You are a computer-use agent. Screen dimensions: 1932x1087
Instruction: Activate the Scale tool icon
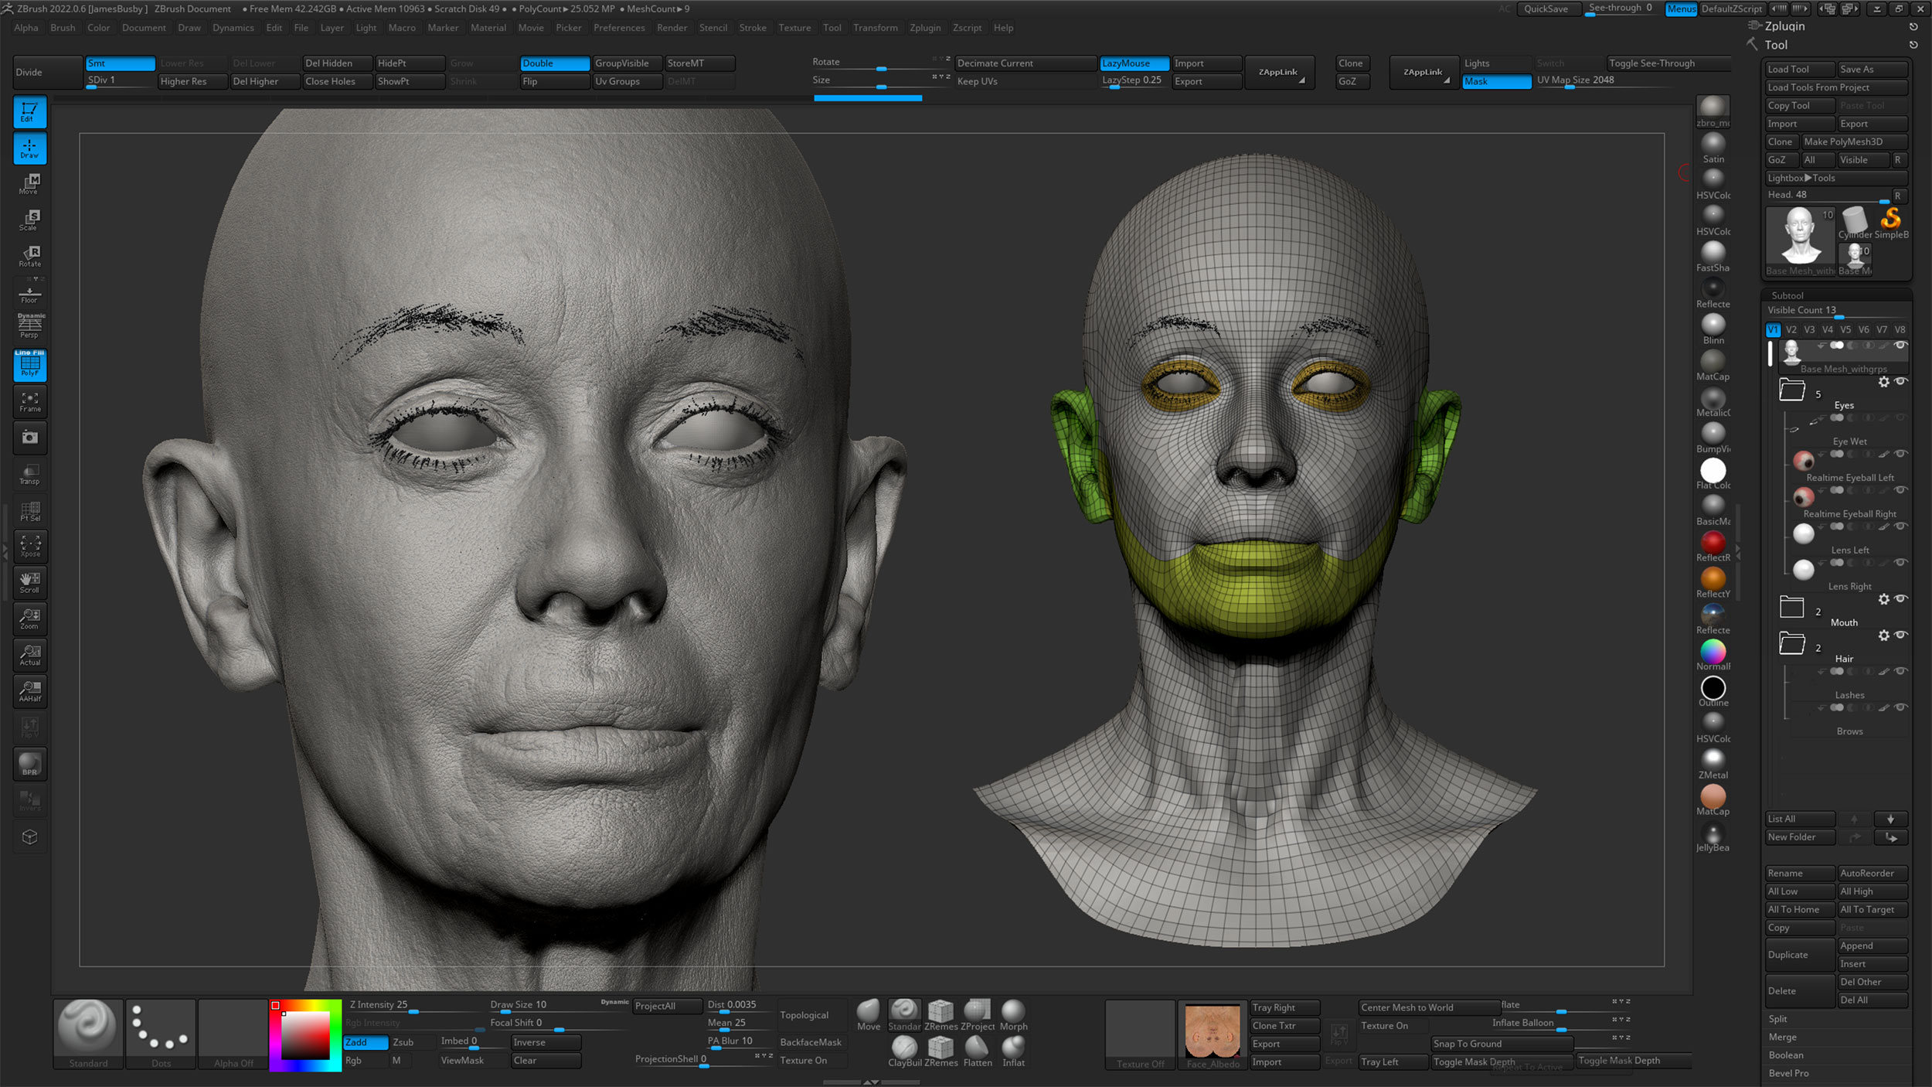click(x=29, y=220)
